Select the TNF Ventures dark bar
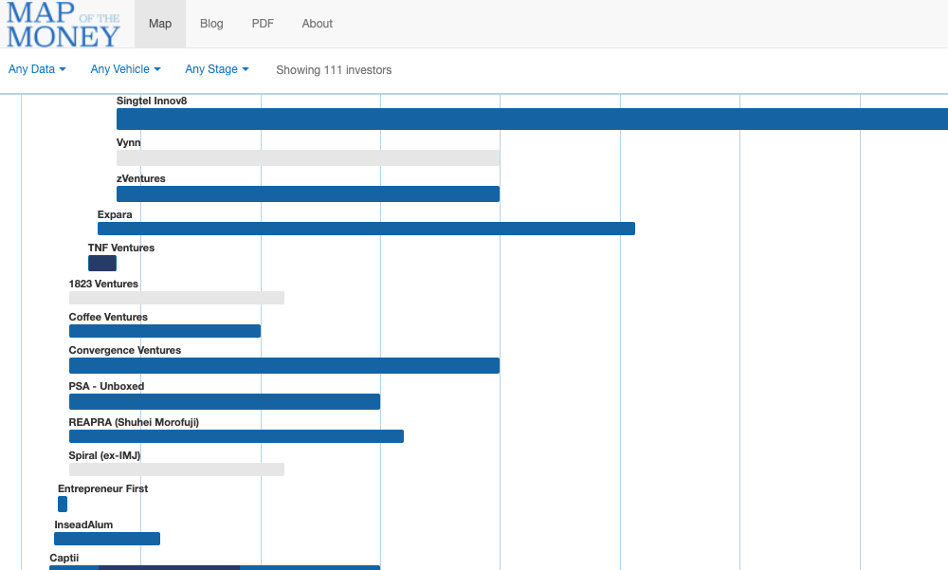Viewport: 948px width, 570px height. point(102,264)
